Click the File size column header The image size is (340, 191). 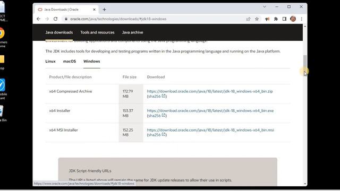tap(130, 77)
